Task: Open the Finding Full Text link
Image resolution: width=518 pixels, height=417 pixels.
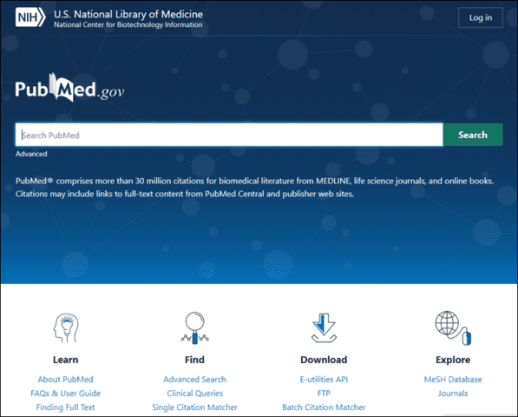Action: tap(65, 407)
